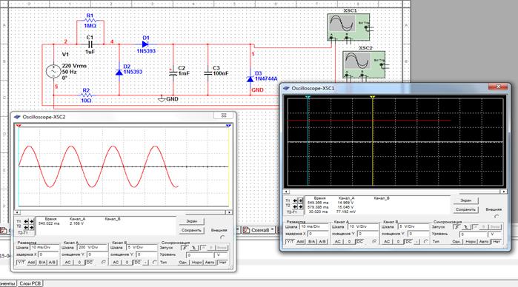Screen dimensions: 518x287
Task: Select the D3 1N4744A zener diode symbol
Action: [250, 79]
